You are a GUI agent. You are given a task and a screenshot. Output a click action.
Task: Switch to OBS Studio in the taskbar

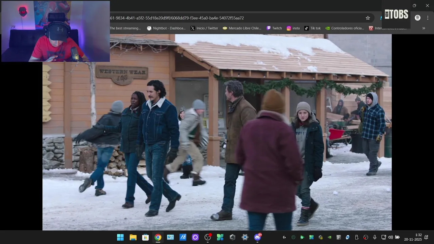pyautogui.click(x=208, y=237)
